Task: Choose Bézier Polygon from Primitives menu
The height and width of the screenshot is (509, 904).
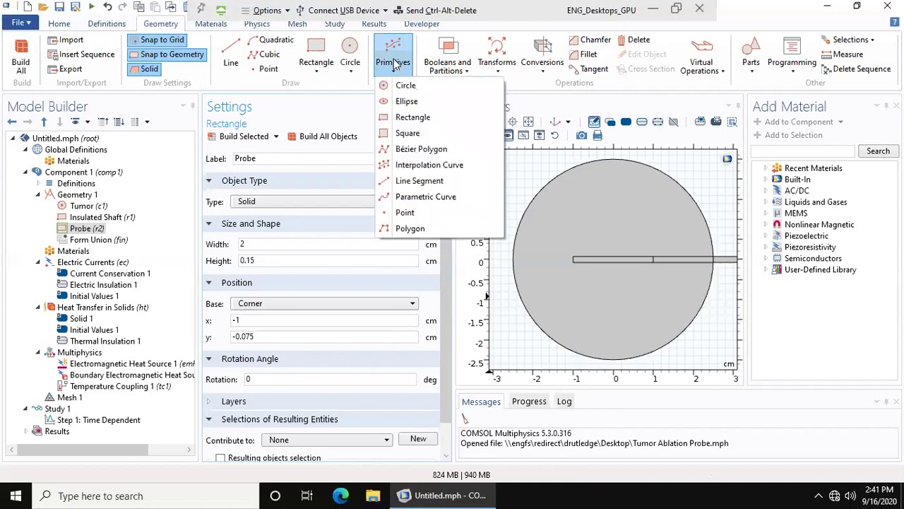Action: click(x=421, y=149)
